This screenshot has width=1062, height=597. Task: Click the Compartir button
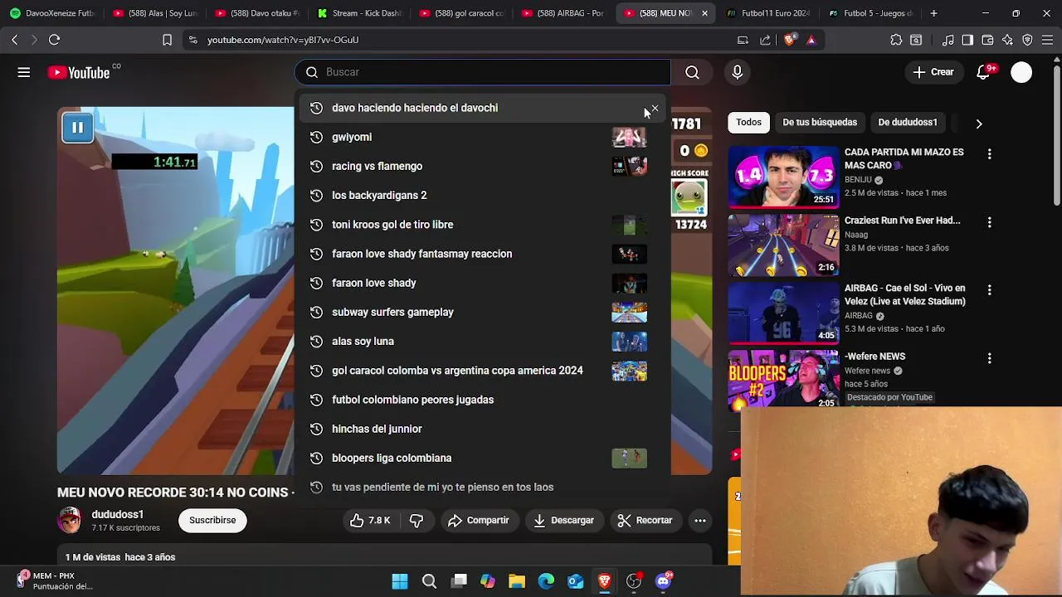point(478,520)
